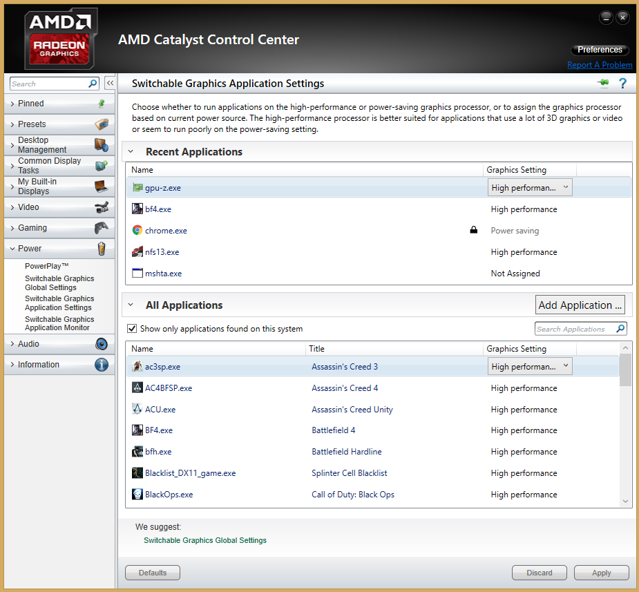Click the green pin icon beside help

(x=603, y=84)
